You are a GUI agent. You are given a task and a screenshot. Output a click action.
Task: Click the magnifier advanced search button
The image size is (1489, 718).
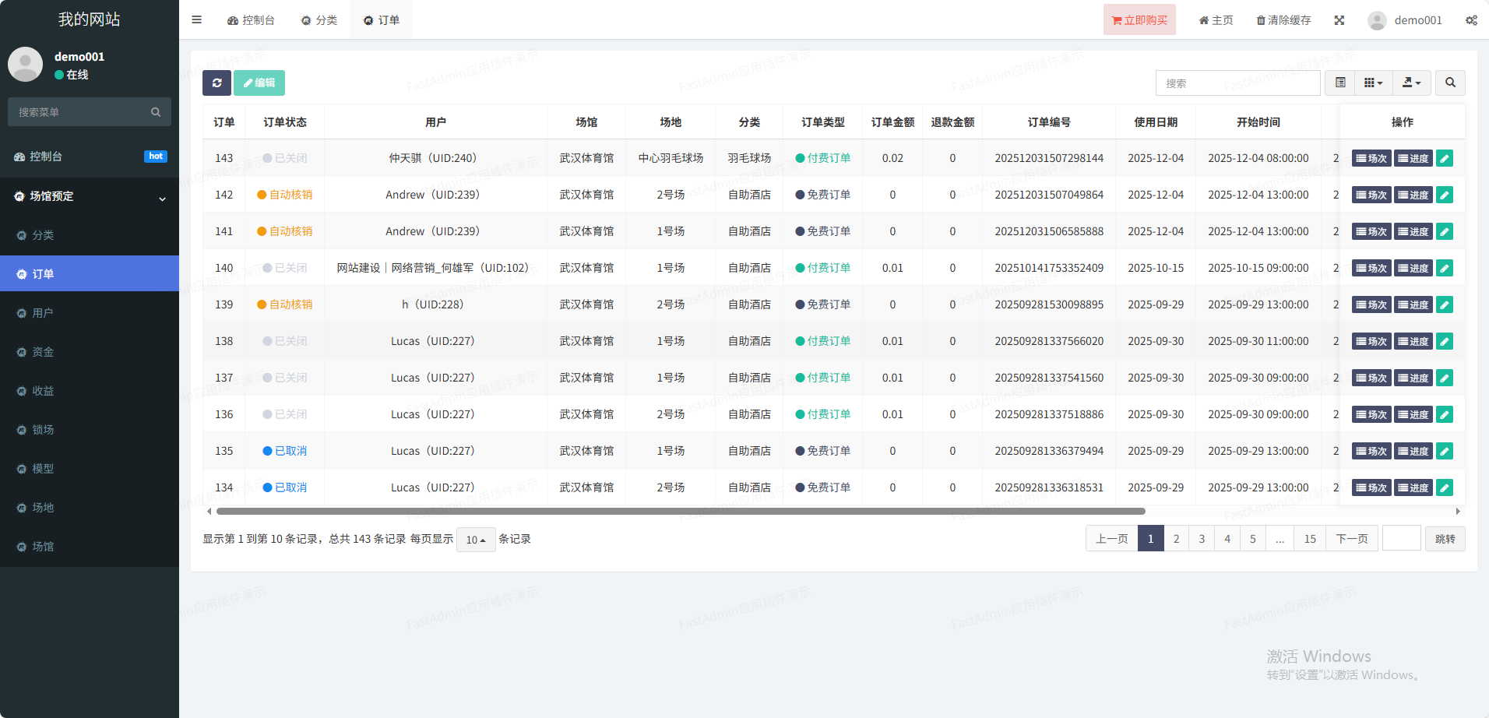(1450, 83)
